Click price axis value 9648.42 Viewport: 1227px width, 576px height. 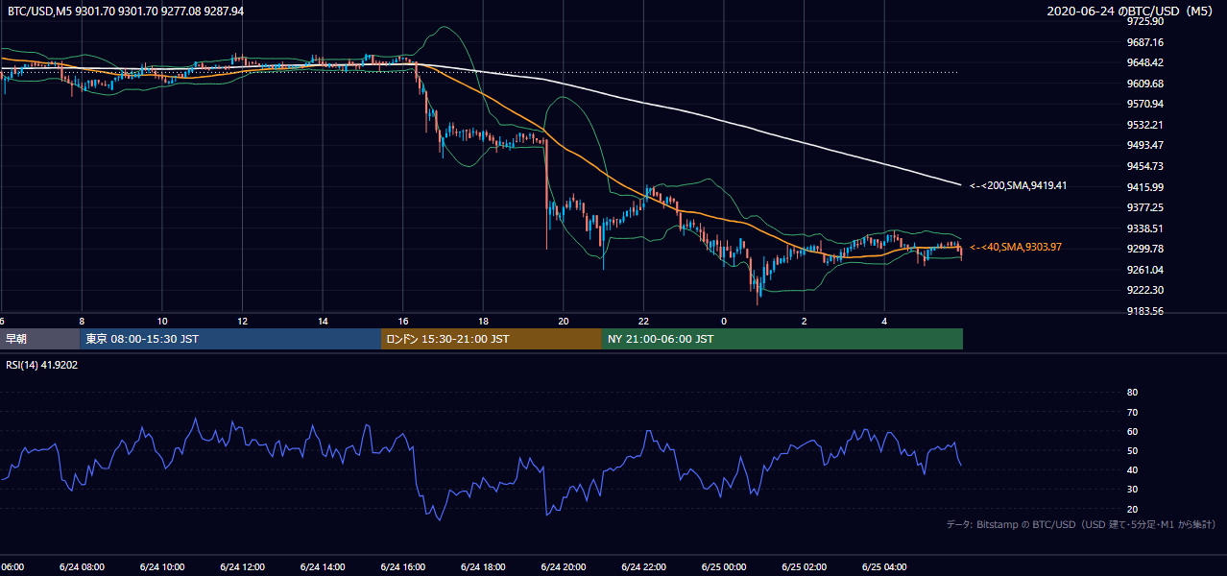pyautogui.click(x=1145, y=62)
